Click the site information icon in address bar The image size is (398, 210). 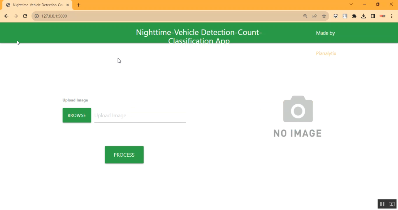[37, 16]
